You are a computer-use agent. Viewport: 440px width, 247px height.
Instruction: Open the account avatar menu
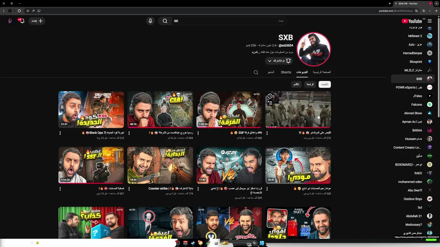(x=10, y=21)
